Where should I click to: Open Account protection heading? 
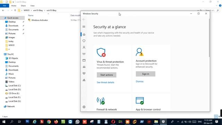pyautogui.click(x=146, y=61)
